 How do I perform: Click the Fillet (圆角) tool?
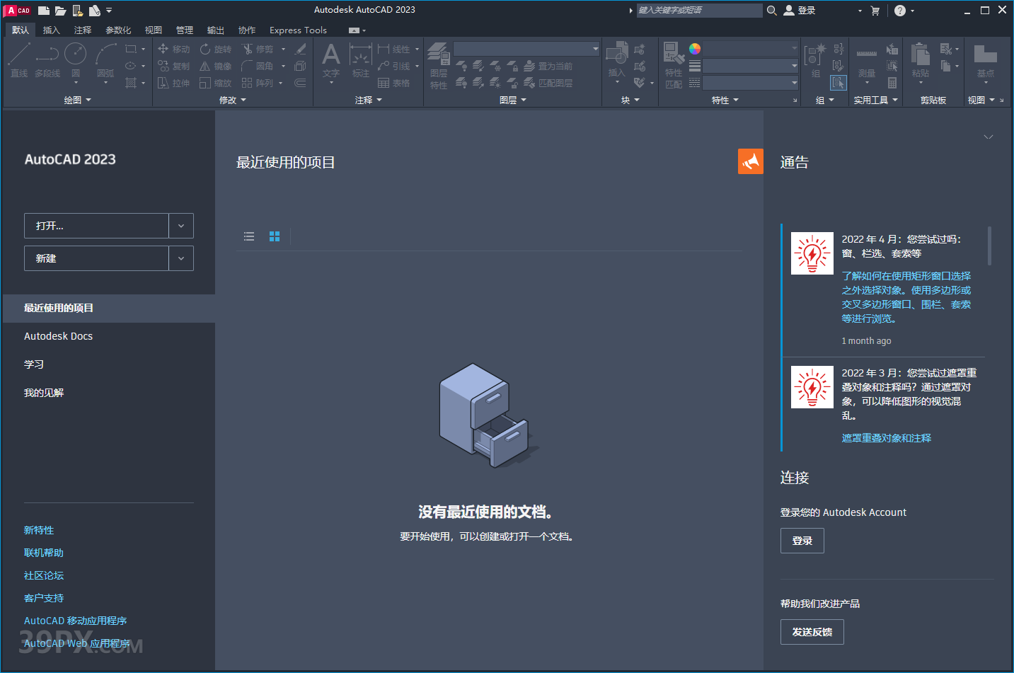pyautogui.click(x=258, y=66)
